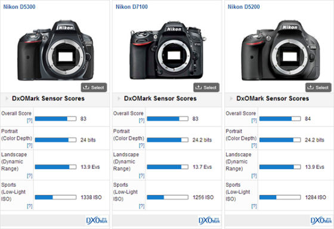
Task: Click the D5200 'Landscape (Dynamic Range)' label
Action: click(239, 162)
